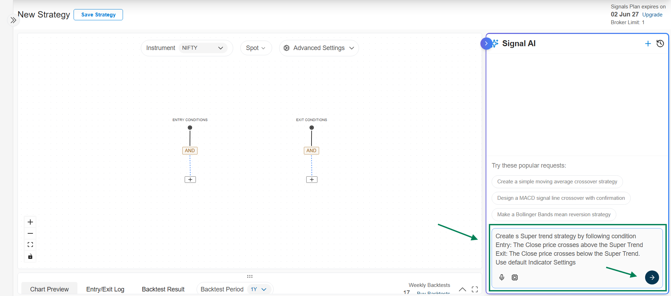Viewport: 671px width, 296px height.
Task: Expand the left sidebar with double chevron
Action: [x=13, y=20]
